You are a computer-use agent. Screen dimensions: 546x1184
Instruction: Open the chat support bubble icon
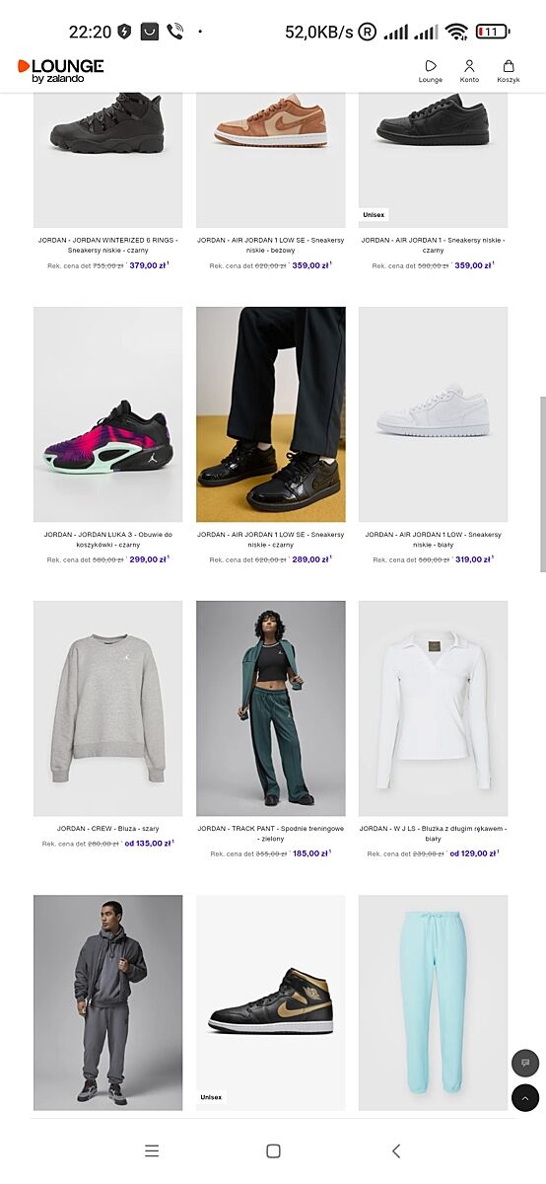525,1063
